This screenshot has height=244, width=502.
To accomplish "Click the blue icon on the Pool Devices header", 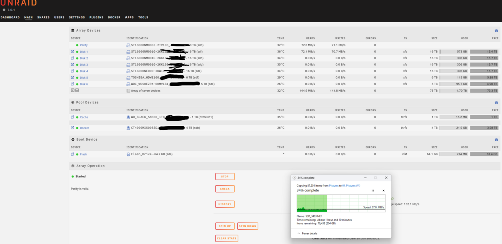I will (x=496, y=103).
